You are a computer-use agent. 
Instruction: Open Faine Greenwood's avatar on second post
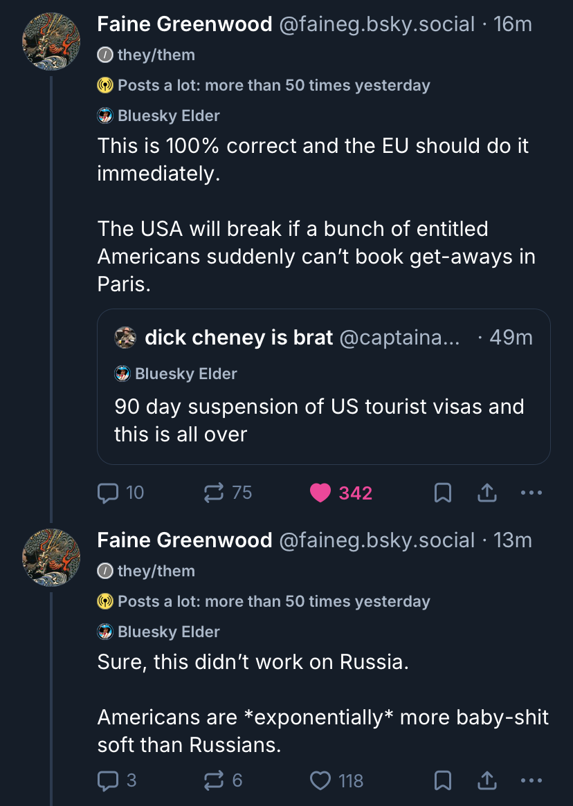click(x=51, y=557)
